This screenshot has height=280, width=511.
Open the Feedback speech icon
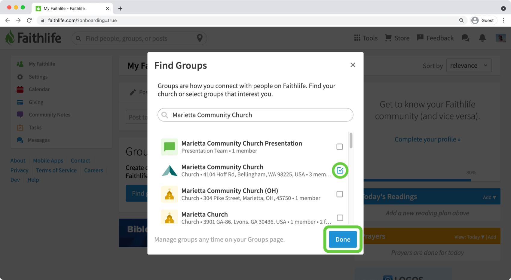click(420, 38)
